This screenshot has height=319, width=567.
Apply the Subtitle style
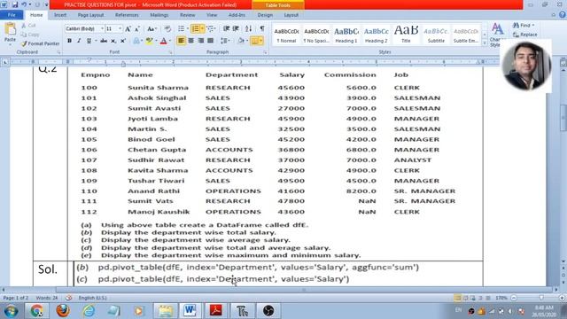point(436,35)
